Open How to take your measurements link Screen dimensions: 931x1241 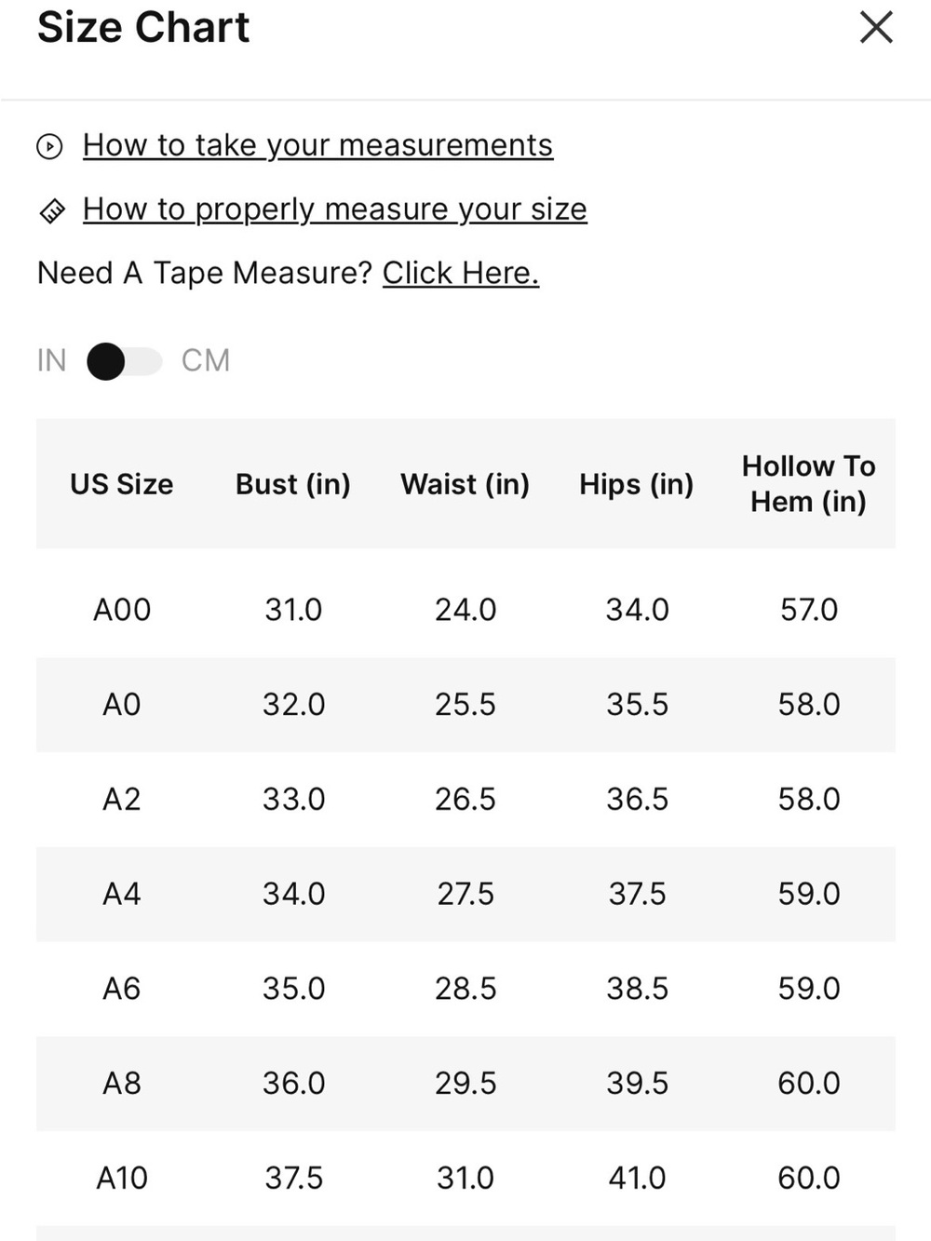point(317,145)
